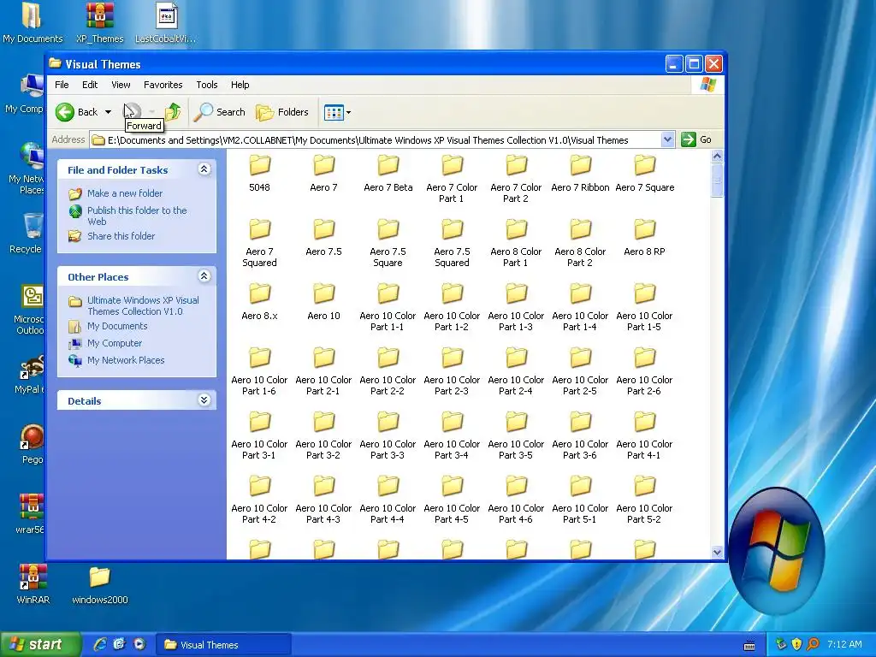Select the Aero 7 Beta folder
Image resolution: width=876 pixels, height=657 pixels.
[388, 174]
